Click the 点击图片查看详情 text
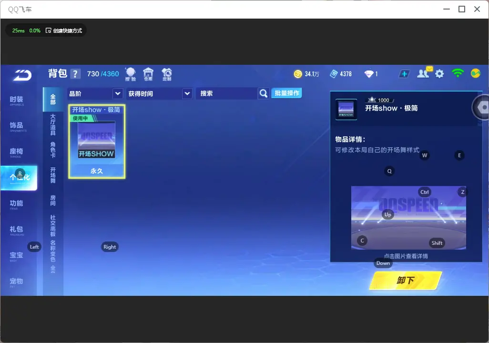 [406, 256]
